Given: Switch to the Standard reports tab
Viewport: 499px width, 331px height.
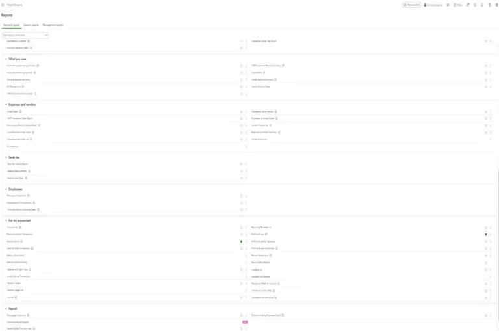Looking at the screenshot, I should [12, 25].
